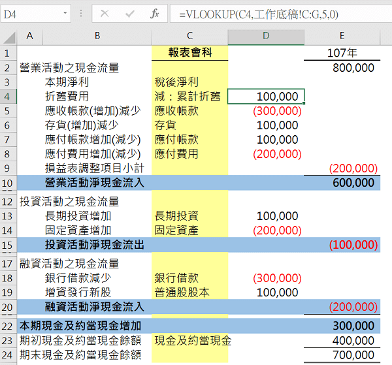Click the 報表會科 header cell

189,53
